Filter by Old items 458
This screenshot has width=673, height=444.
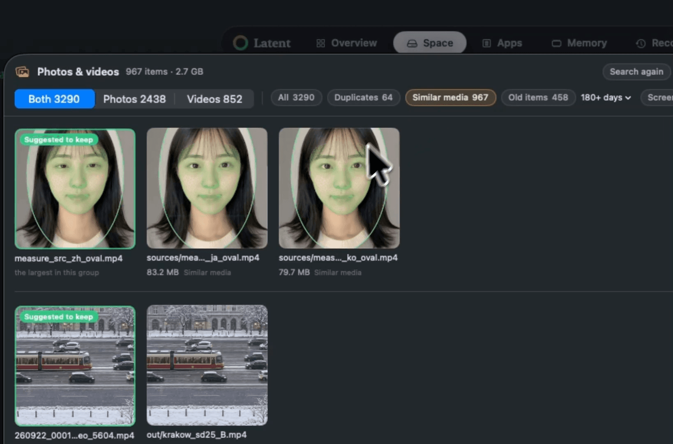[x=538, y=98]
